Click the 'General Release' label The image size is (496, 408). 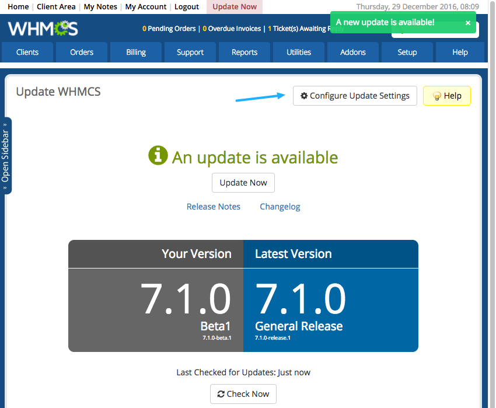click(299, 326)
